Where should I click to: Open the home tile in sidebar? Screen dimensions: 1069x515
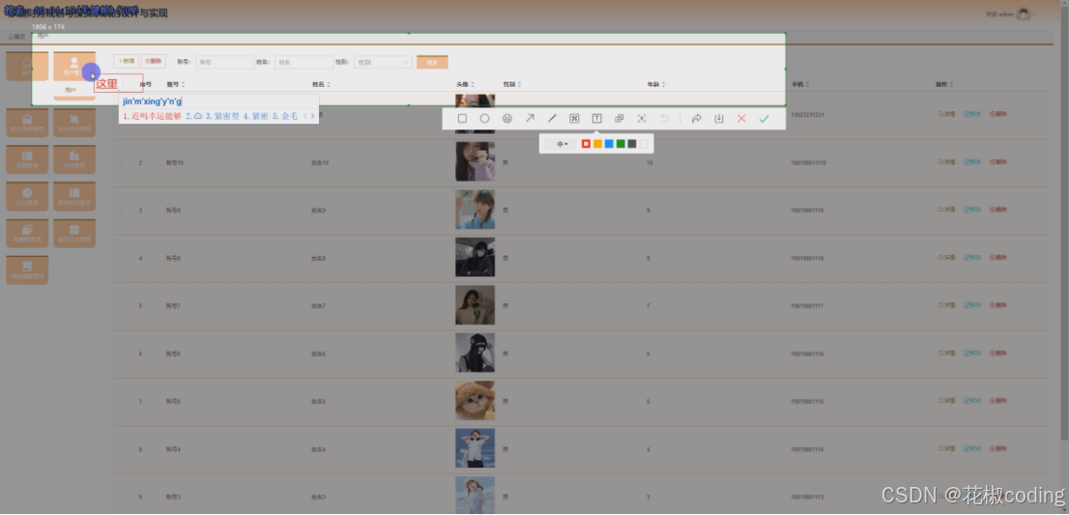coord(27,66)
